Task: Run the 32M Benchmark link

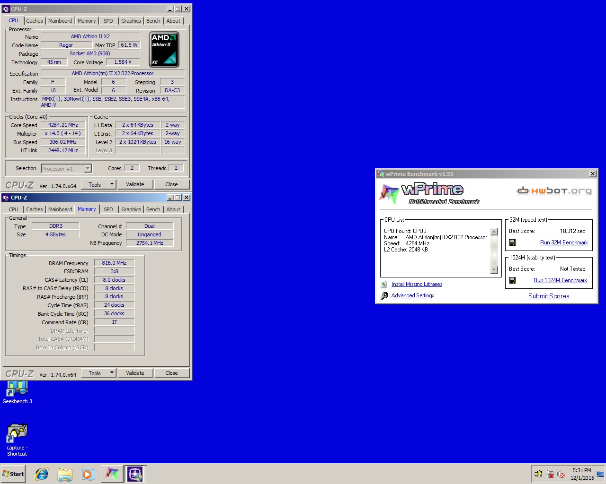Action: point(564,242)
